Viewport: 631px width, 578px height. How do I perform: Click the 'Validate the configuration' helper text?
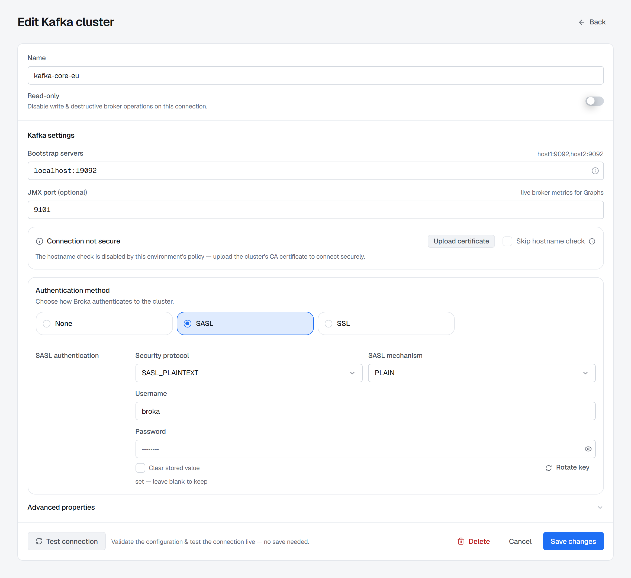[210, 542]
